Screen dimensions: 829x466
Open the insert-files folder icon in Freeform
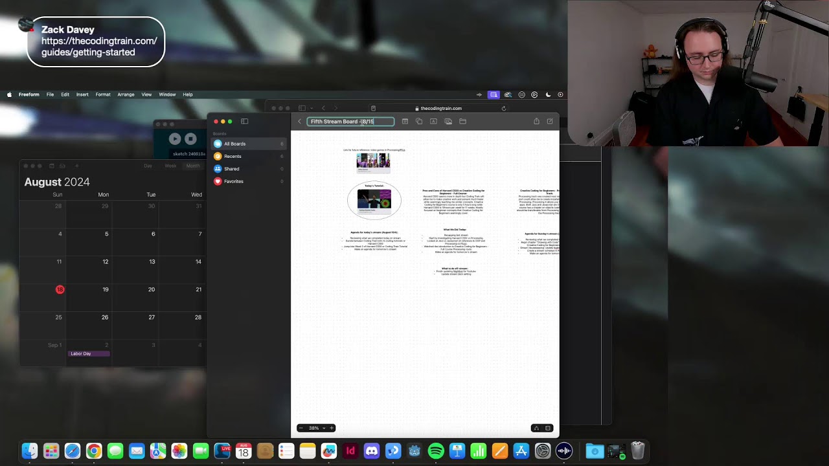point(462,121)
